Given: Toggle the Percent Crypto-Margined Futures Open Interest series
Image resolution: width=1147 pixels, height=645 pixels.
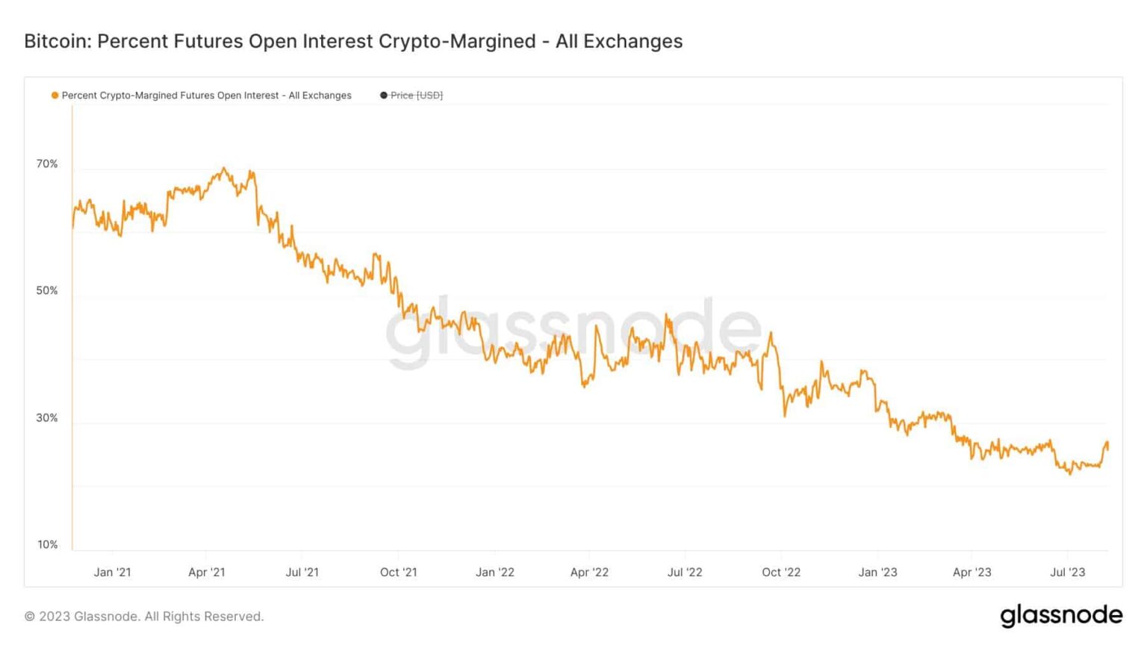Looking at the screenshot, I should click(206, 96).
